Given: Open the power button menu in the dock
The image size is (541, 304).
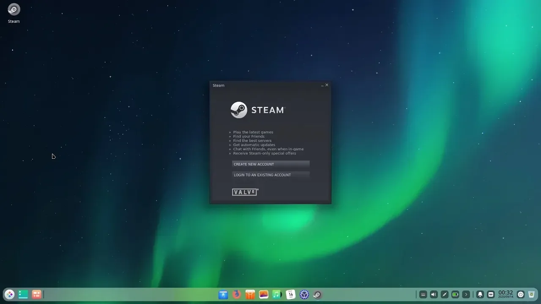Looking at the screenshot, I should click(x=521, y=295).
